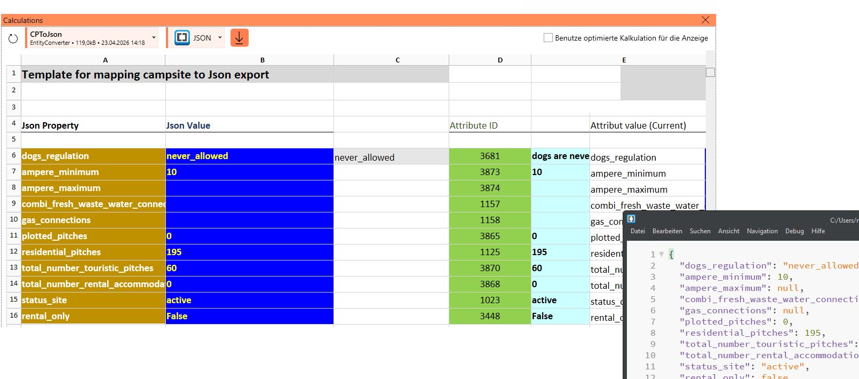Screen dimensions: 859x379
Task: Open the JSON output format dropdown arrow
Action: click(x=220, y=38)
